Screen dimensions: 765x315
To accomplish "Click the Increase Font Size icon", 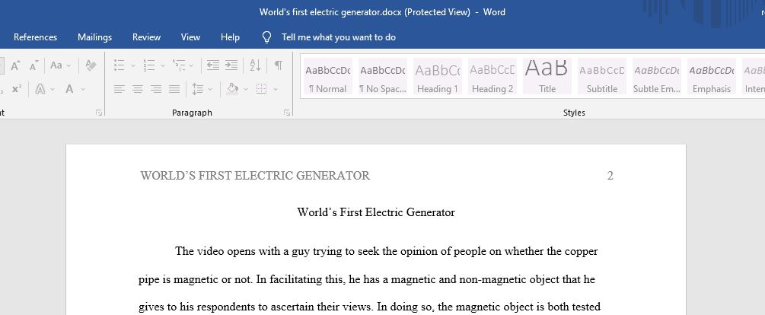I will [x=16, y=65].
